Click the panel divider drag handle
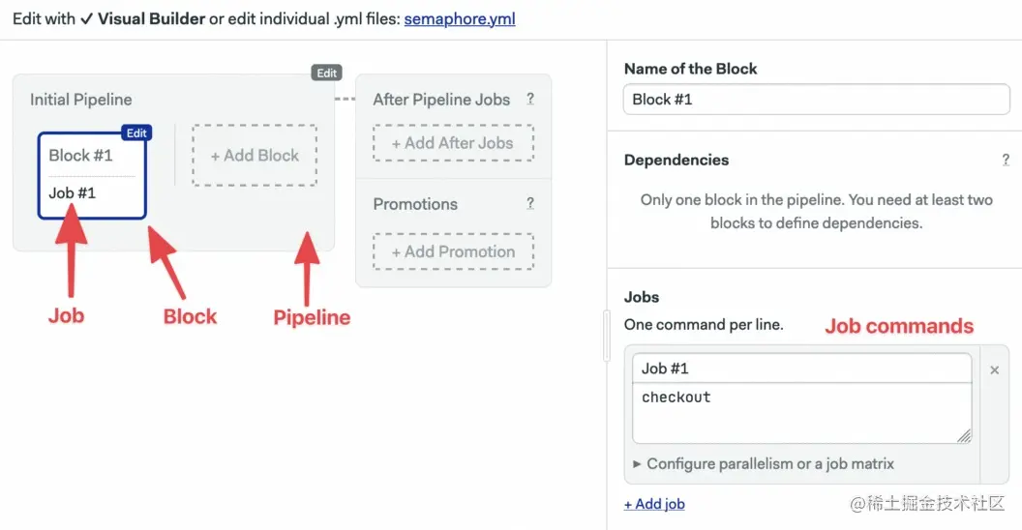This screenshot has height=530, width=1022. click(607, 334)
